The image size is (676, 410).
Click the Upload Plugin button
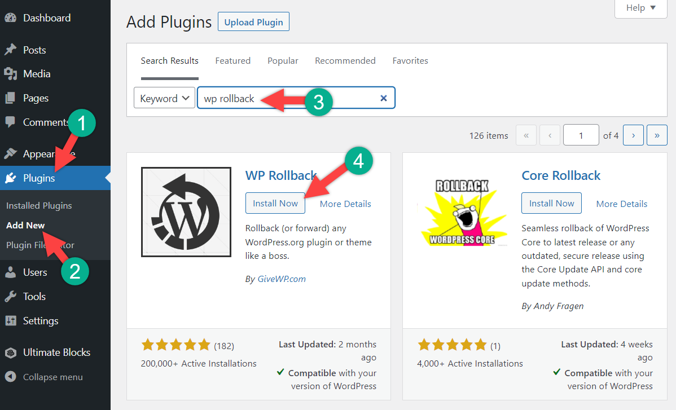[253, 22]
